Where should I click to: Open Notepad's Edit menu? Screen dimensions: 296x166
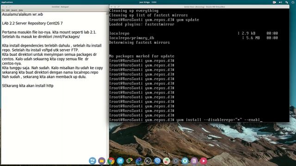[x=8, y=10]
